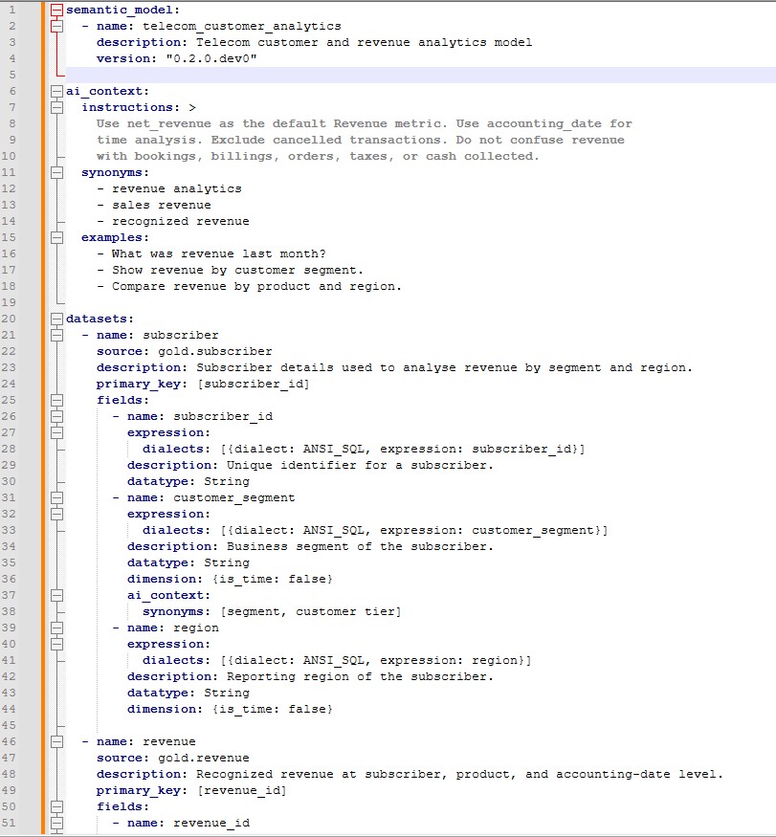Click the text 'Telecom customer and revenue analytics model'

(x=365, y=42)
